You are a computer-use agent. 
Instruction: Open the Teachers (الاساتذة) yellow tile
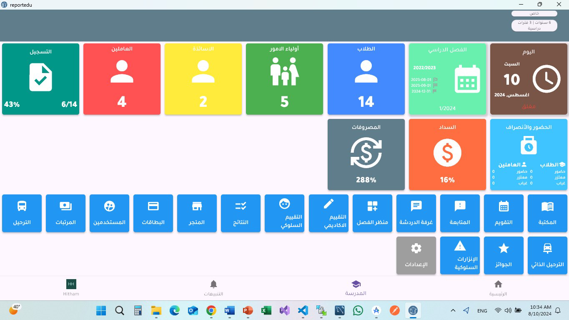(x=203, y=79)
